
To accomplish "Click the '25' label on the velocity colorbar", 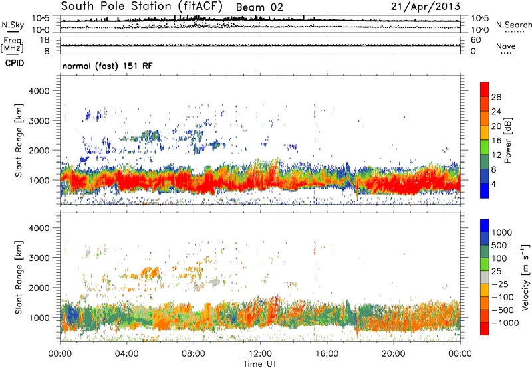I will 497,272.
